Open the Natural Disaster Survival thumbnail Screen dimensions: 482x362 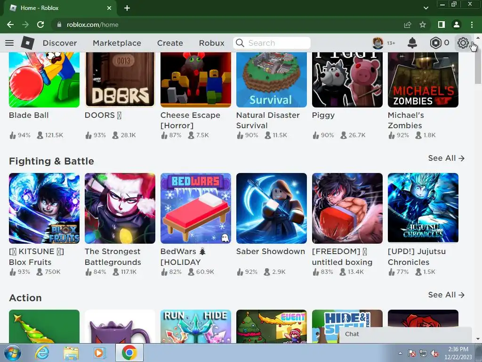click(x=272, y=80)
